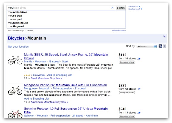Click the '$112' price text

122,55
